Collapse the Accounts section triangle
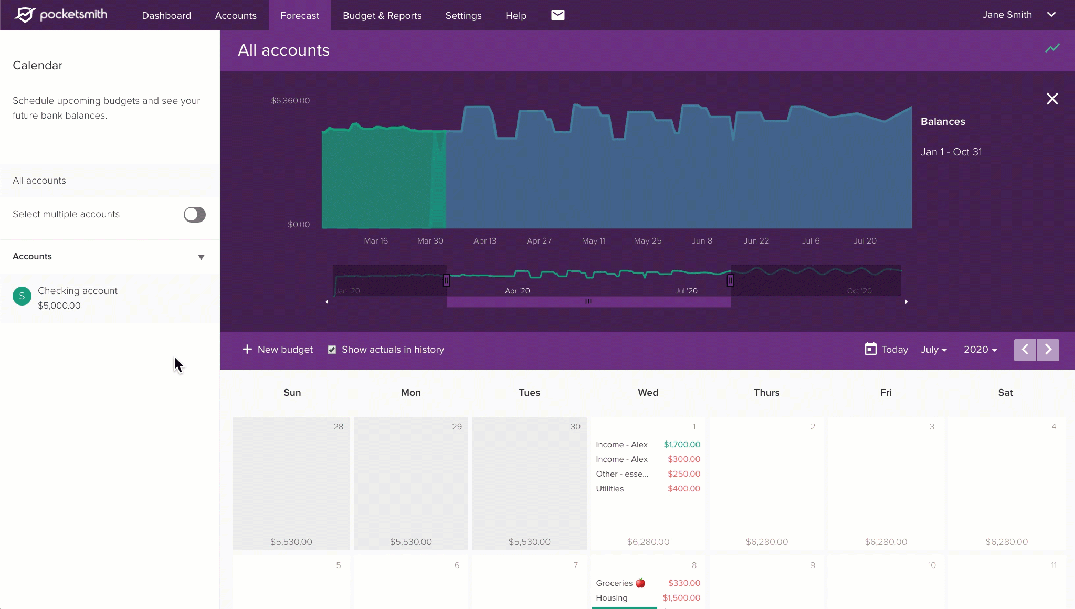Screen dimensions: 1075x609 [x=201, y=257]
